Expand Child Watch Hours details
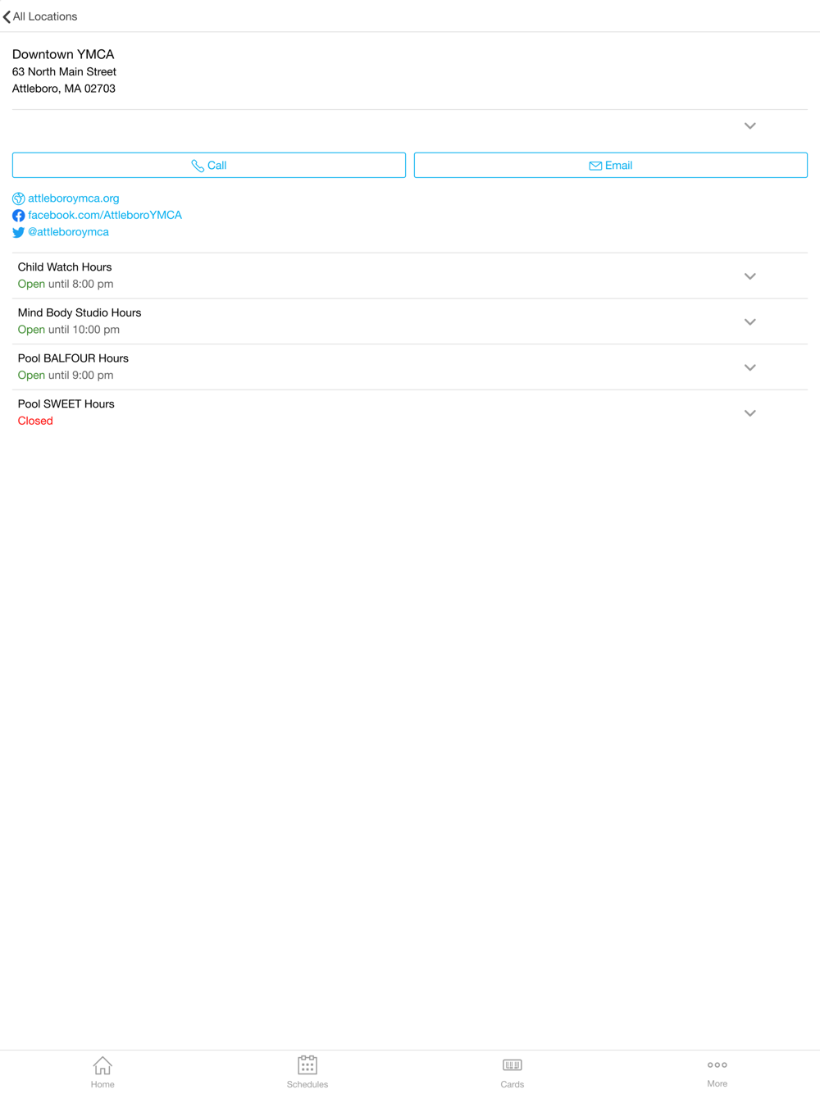The height and width of the screenshot is (1094, 820). click(x=749, y=276)
